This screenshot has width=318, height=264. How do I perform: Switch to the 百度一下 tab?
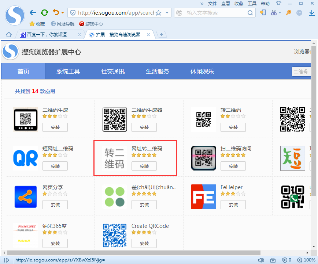pyautogui.click(x=47, y=35)
